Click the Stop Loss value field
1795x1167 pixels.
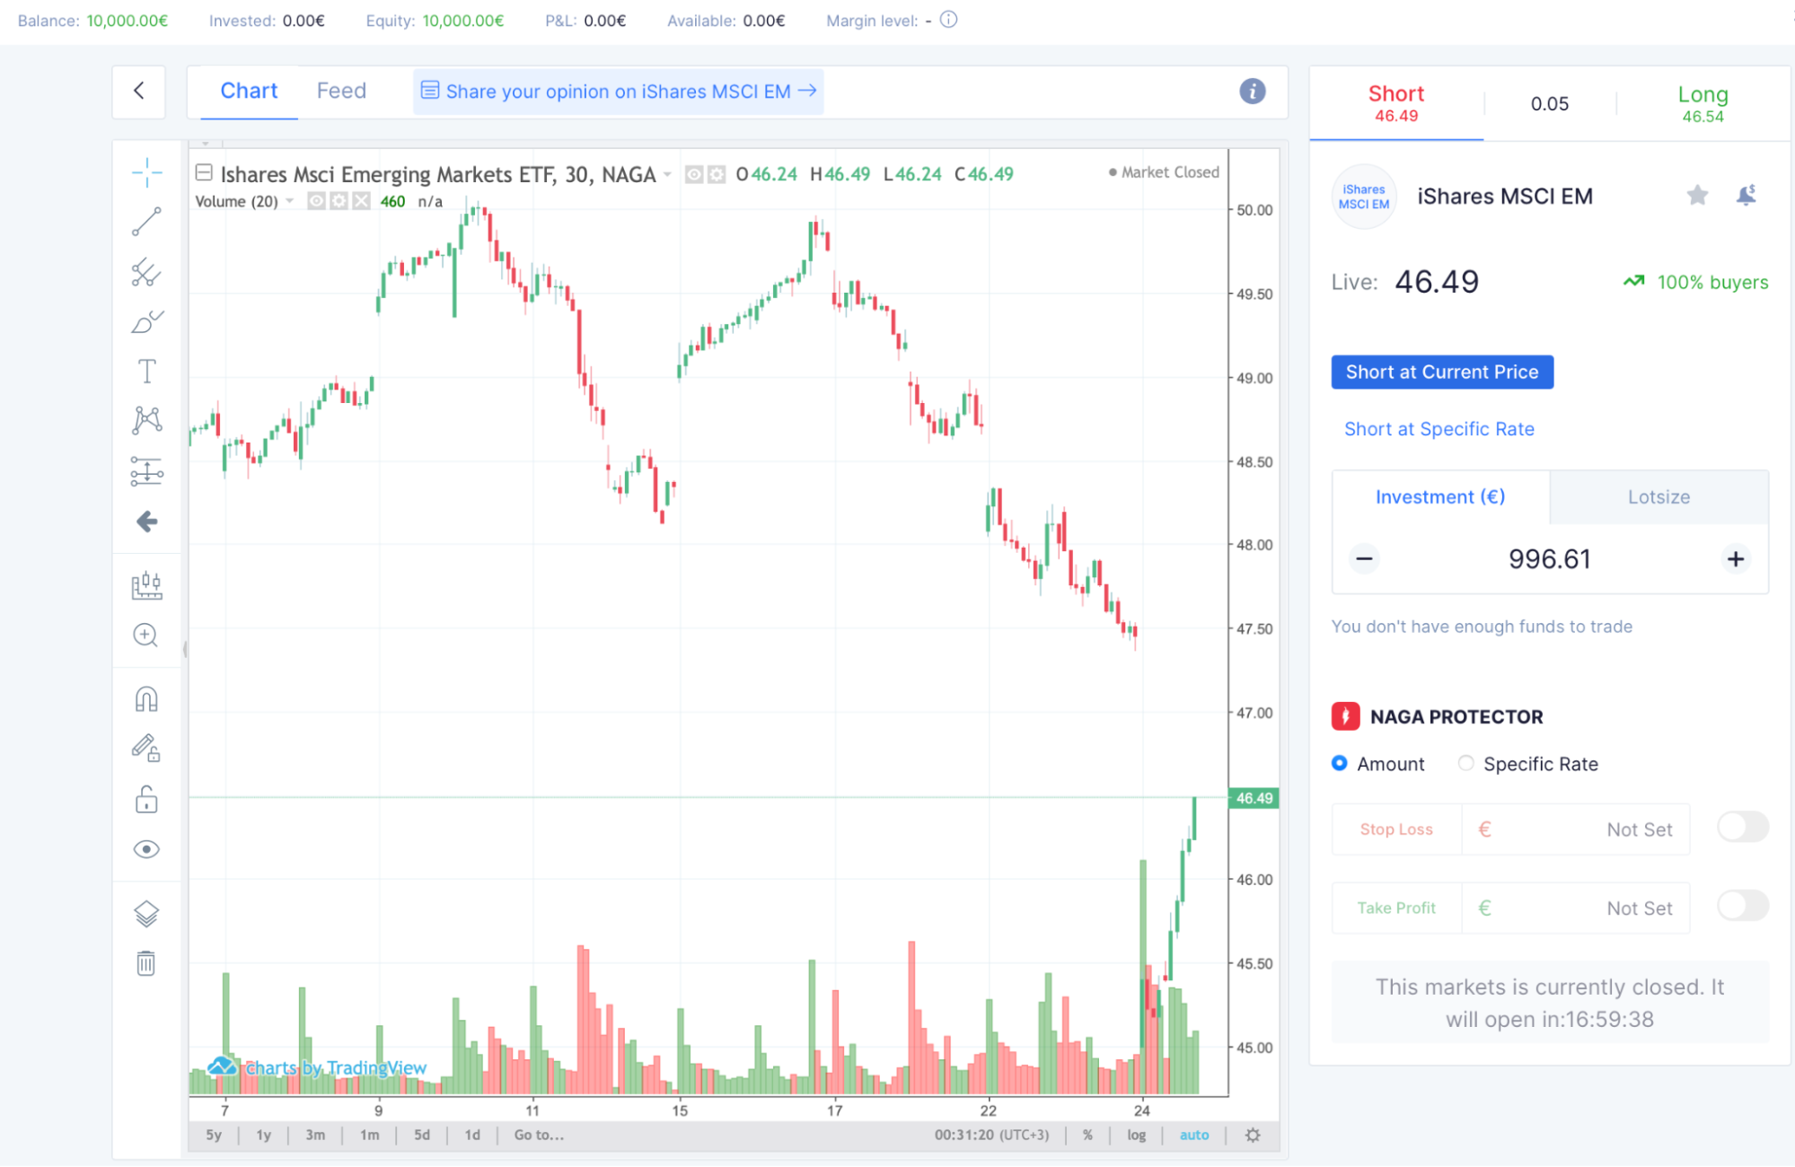click(1576, 829)
